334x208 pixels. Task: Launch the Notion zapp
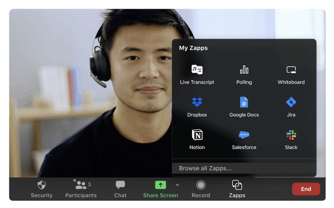click(197, 140)
